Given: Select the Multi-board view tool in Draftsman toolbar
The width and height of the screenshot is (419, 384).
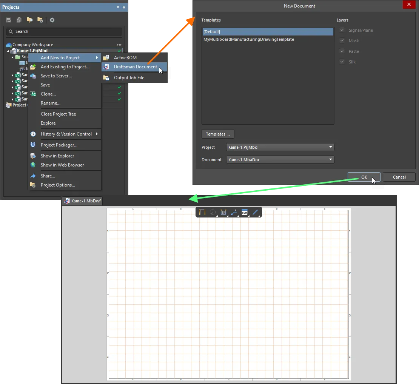Looking at the screenshot, I should 202,212.
